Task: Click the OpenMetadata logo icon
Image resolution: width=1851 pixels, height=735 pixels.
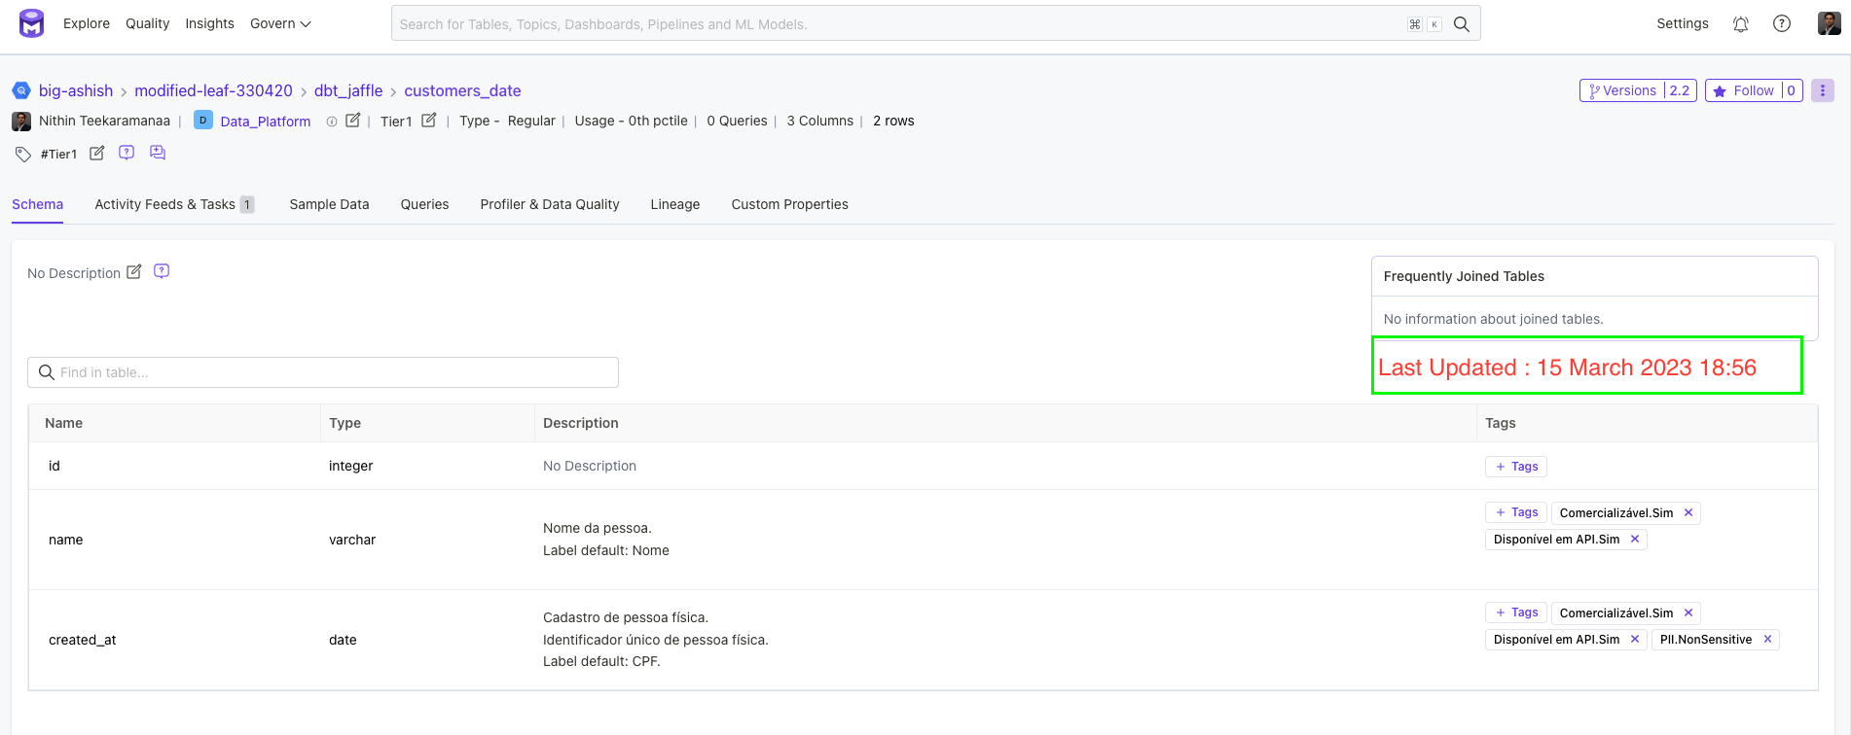Action: click(x=32, y=23)
